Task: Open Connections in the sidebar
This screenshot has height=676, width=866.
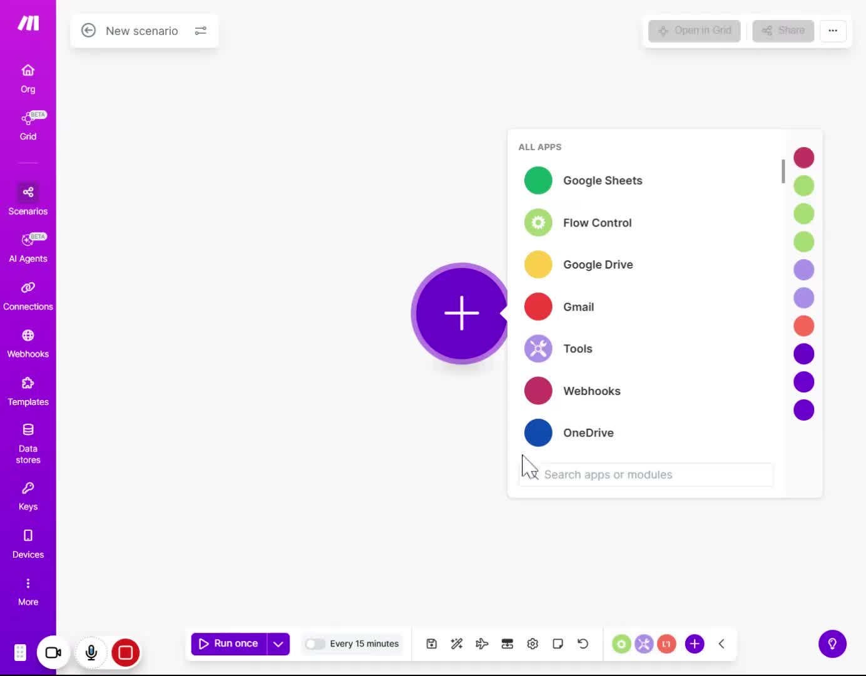Action: click(x=28, y=296)
